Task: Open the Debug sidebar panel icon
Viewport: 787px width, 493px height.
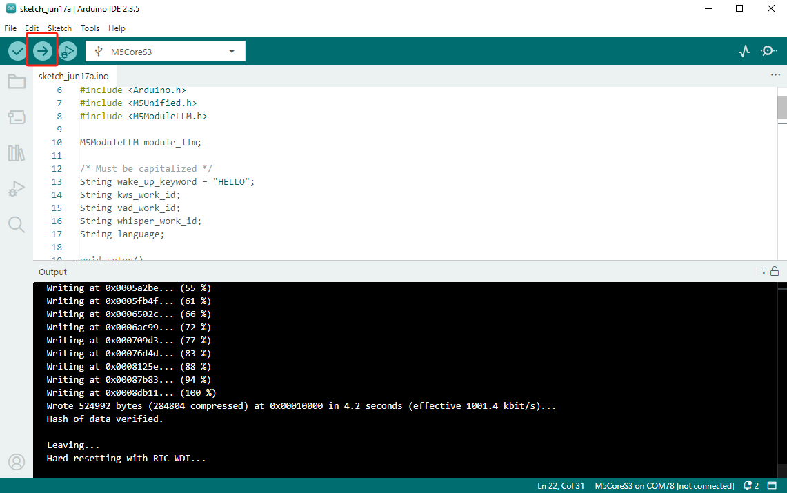Action: pyautogui.click(x=17, y=189)
